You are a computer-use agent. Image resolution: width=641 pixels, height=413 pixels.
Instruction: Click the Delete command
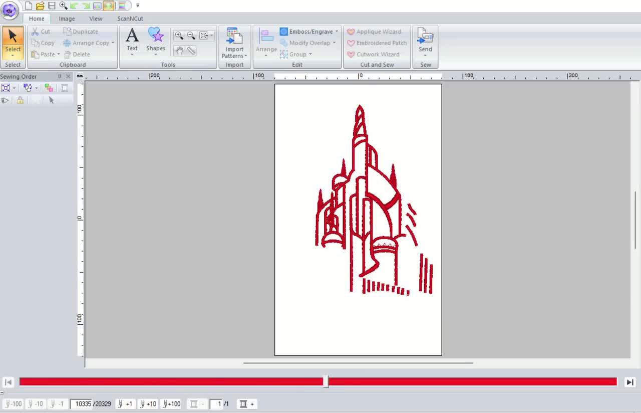(77, 54)
